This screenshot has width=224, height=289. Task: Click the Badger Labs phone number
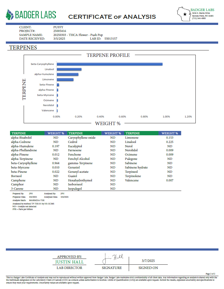point(199,18)
